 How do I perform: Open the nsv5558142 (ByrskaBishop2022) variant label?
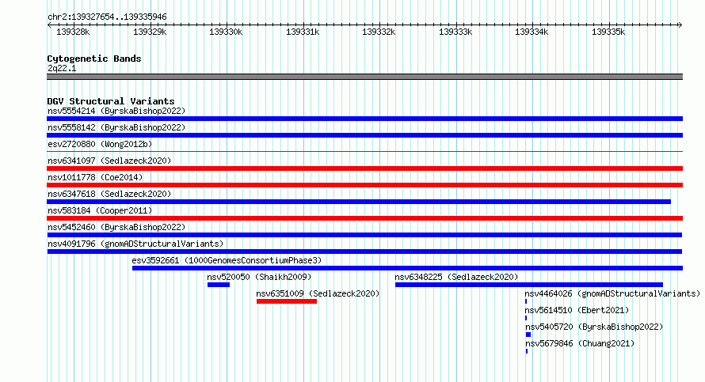[116, 127]
